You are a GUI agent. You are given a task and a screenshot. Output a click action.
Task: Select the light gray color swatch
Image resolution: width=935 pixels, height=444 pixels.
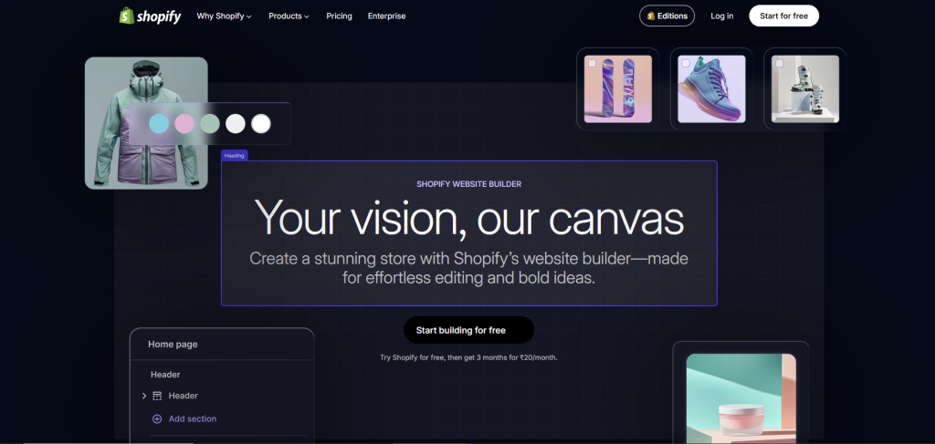[236, 124]
